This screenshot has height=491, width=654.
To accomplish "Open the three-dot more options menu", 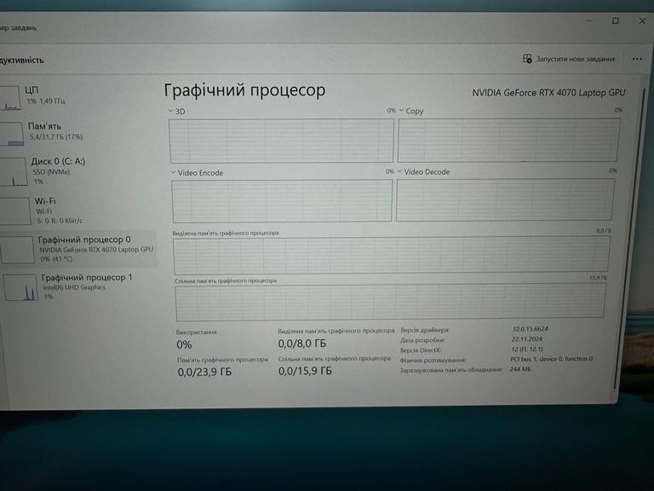I will pos(637,59).
